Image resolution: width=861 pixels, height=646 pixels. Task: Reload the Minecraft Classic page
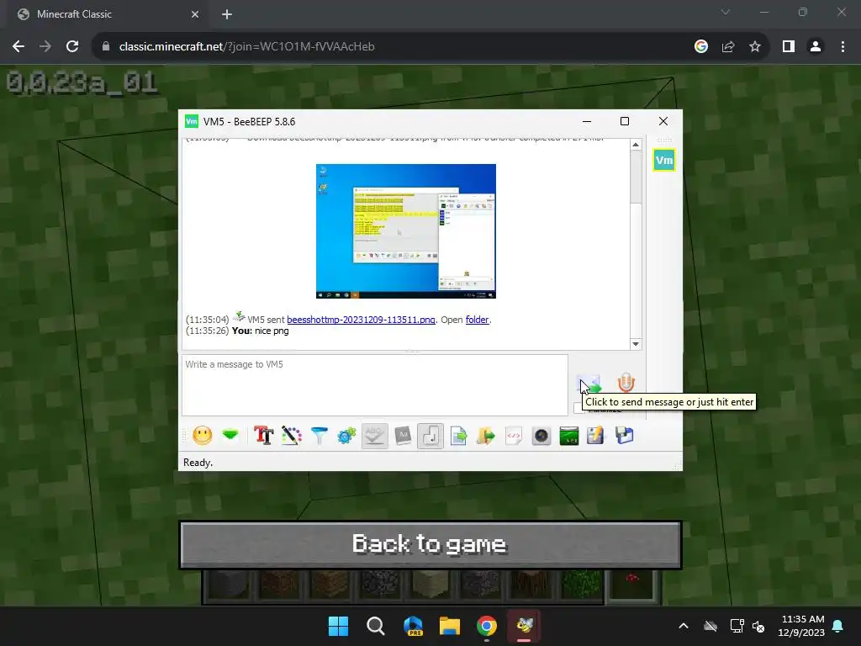[x=72, y=47]
